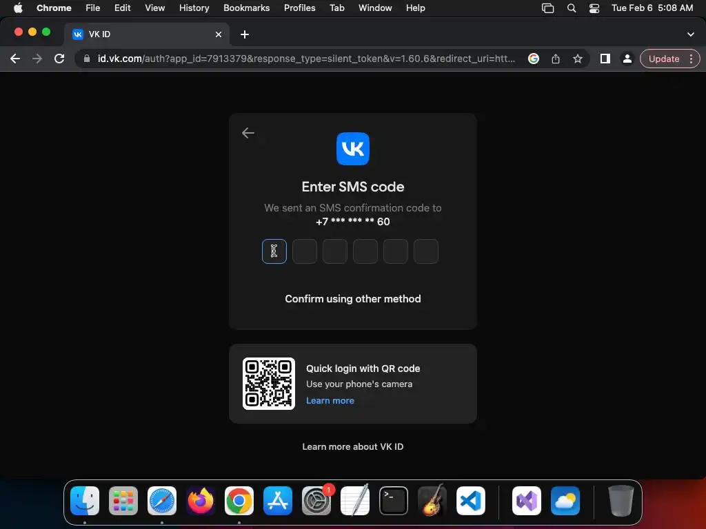Viewport: 706px width, 529px height.
Task: Click the lock icon in the address bar
Action: coord(87,59)
